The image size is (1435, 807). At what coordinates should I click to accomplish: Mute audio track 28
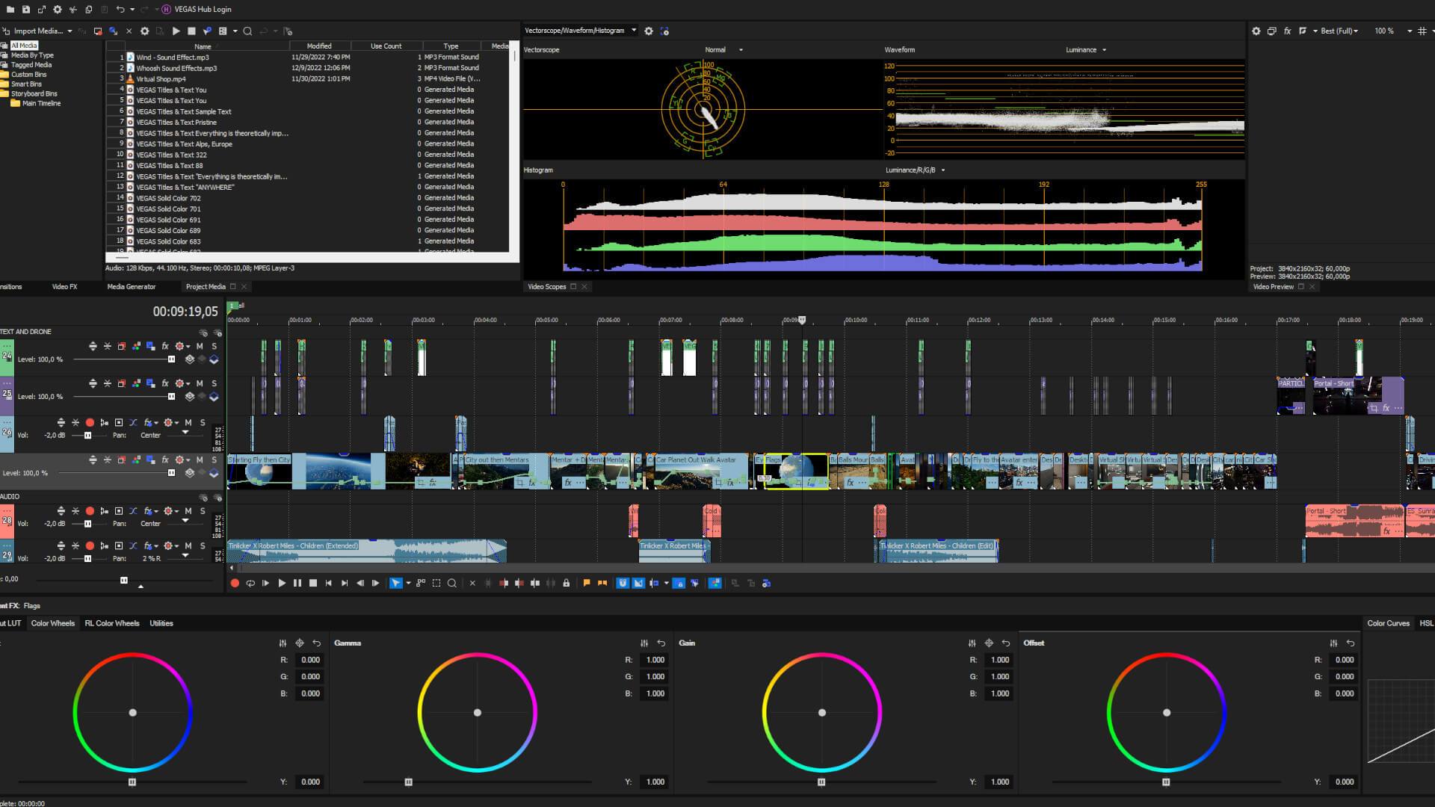pos(188,511)
